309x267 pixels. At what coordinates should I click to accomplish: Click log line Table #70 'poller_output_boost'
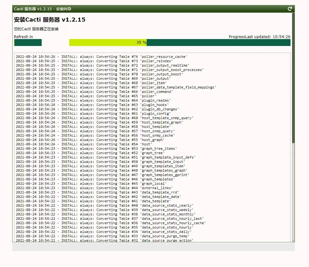pyautogui.click(x=99, y=74)
